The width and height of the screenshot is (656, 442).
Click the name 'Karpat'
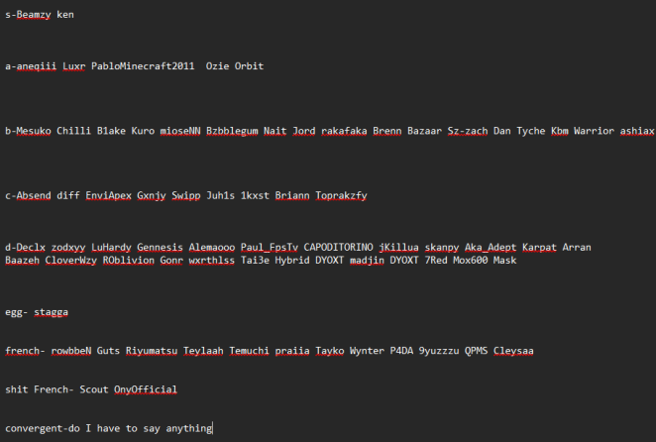coord(539,248)
